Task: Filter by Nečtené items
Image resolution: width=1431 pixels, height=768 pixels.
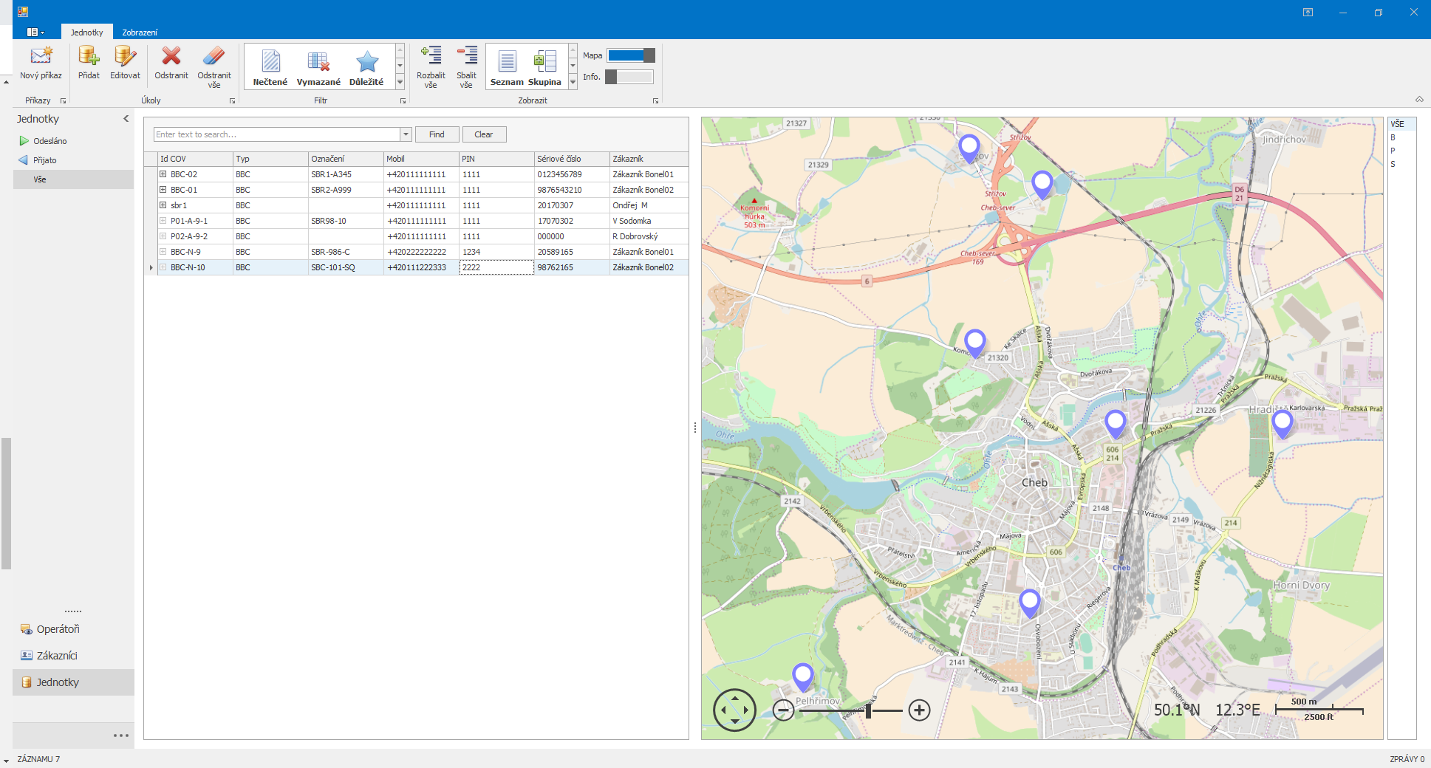Action: (270, 66)
